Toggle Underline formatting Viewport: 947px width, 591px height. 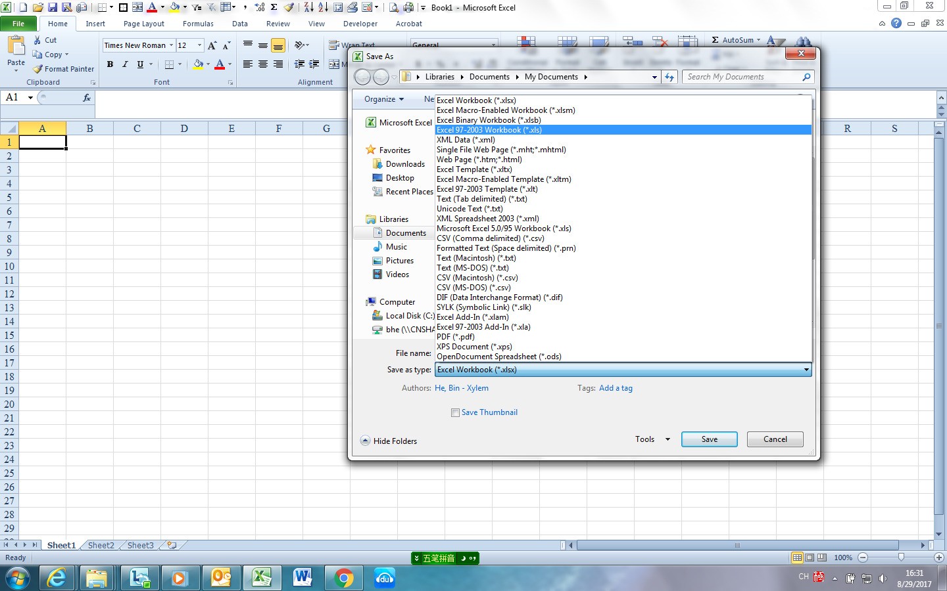click(140, 64)
